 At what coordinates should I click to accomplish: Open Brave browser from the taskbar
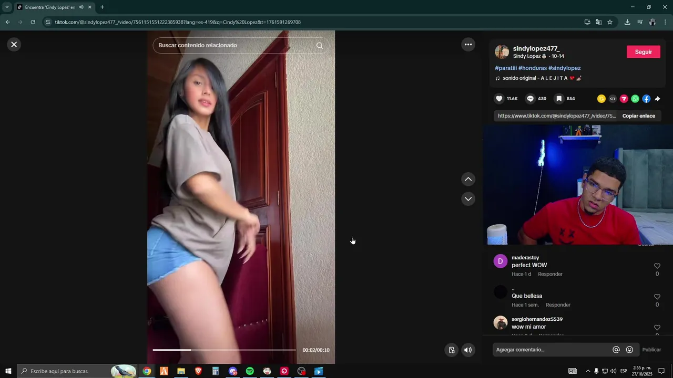coord(198,371)
